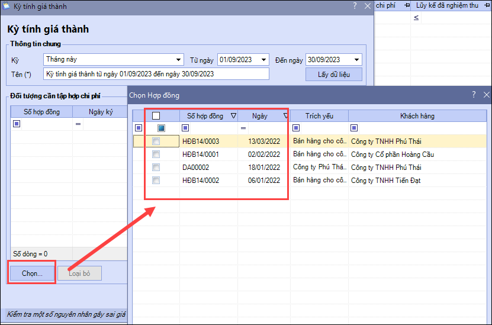492x325 pixels.
Task: Click the help icon in Chọn Hợp đồng dialog
Action: click(x=473, y=95)
